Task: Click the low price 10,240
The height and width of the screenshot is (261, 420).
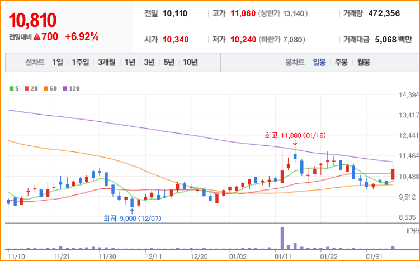Action: click(243, 40)
